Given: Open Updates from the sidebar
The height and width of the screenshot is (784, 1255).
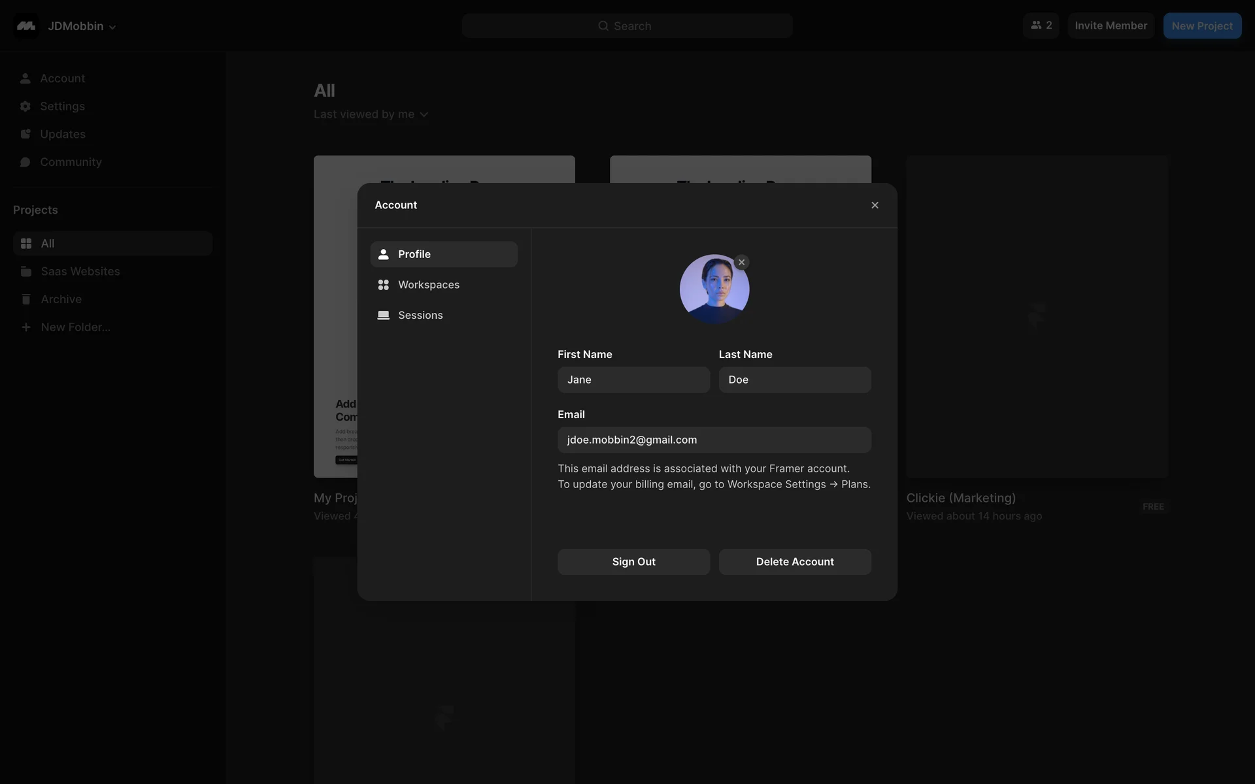Looking at the screenshot, I should click(x=62, y=134).
